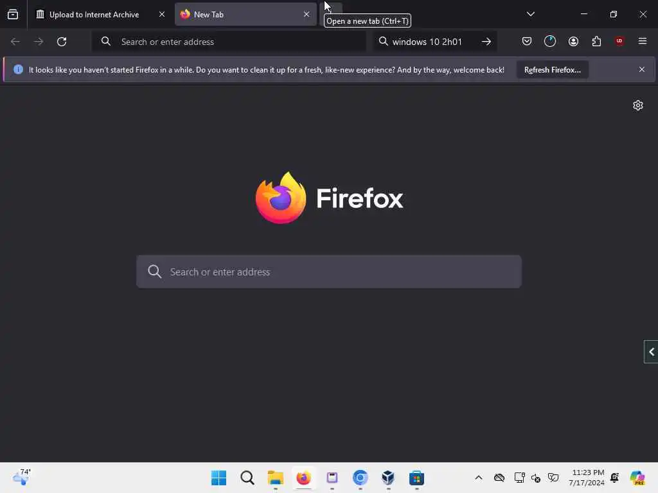Viewport: 658px width, 493px height.
Task: Open notifications bell in taskbar
Action: click(x=615, y=478)
